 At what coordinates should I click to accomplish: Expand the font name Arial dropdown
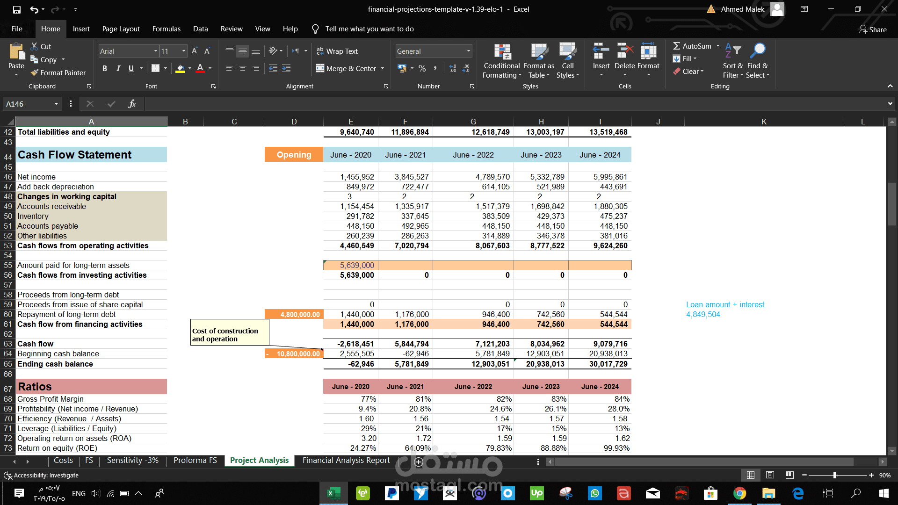click(x=156, y=51)
